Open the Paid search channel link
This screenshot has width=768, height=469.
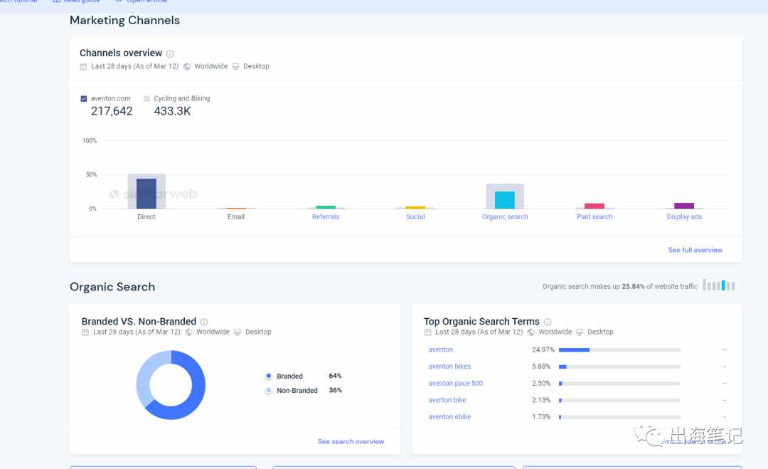594,216
